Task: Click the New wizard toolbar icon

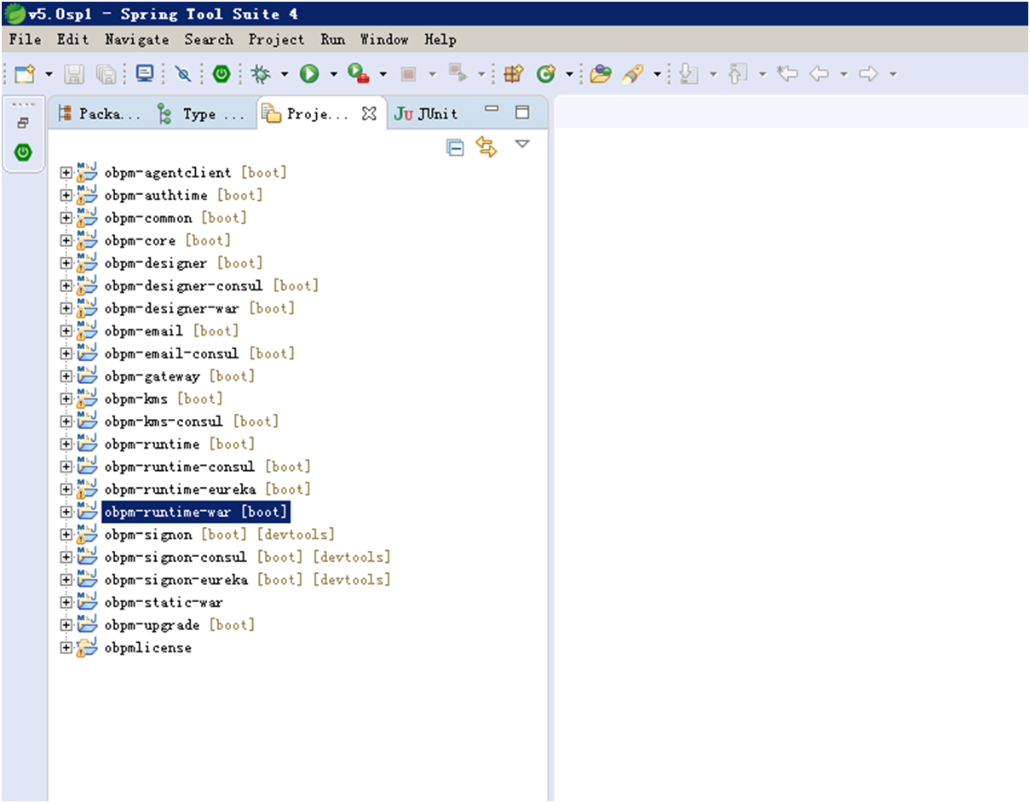Action: tap(25, 74)
